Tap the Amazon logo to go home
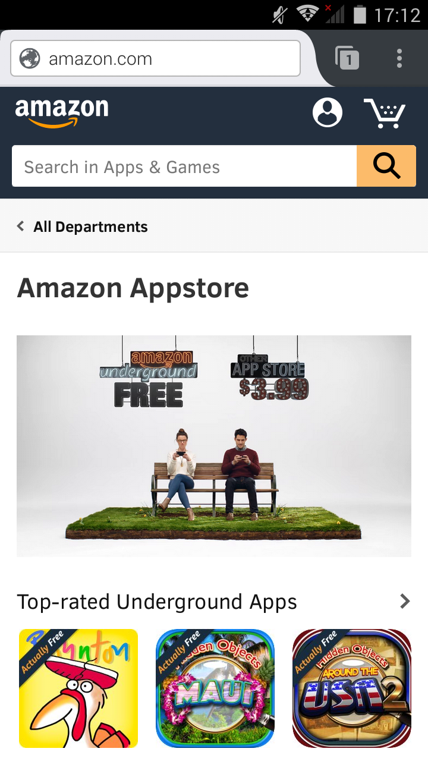Viewport: 428px width, 761px height. click(x=62, y=113)
